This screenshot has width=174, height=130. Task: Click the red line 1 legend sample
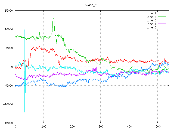(x=162, y=13)
